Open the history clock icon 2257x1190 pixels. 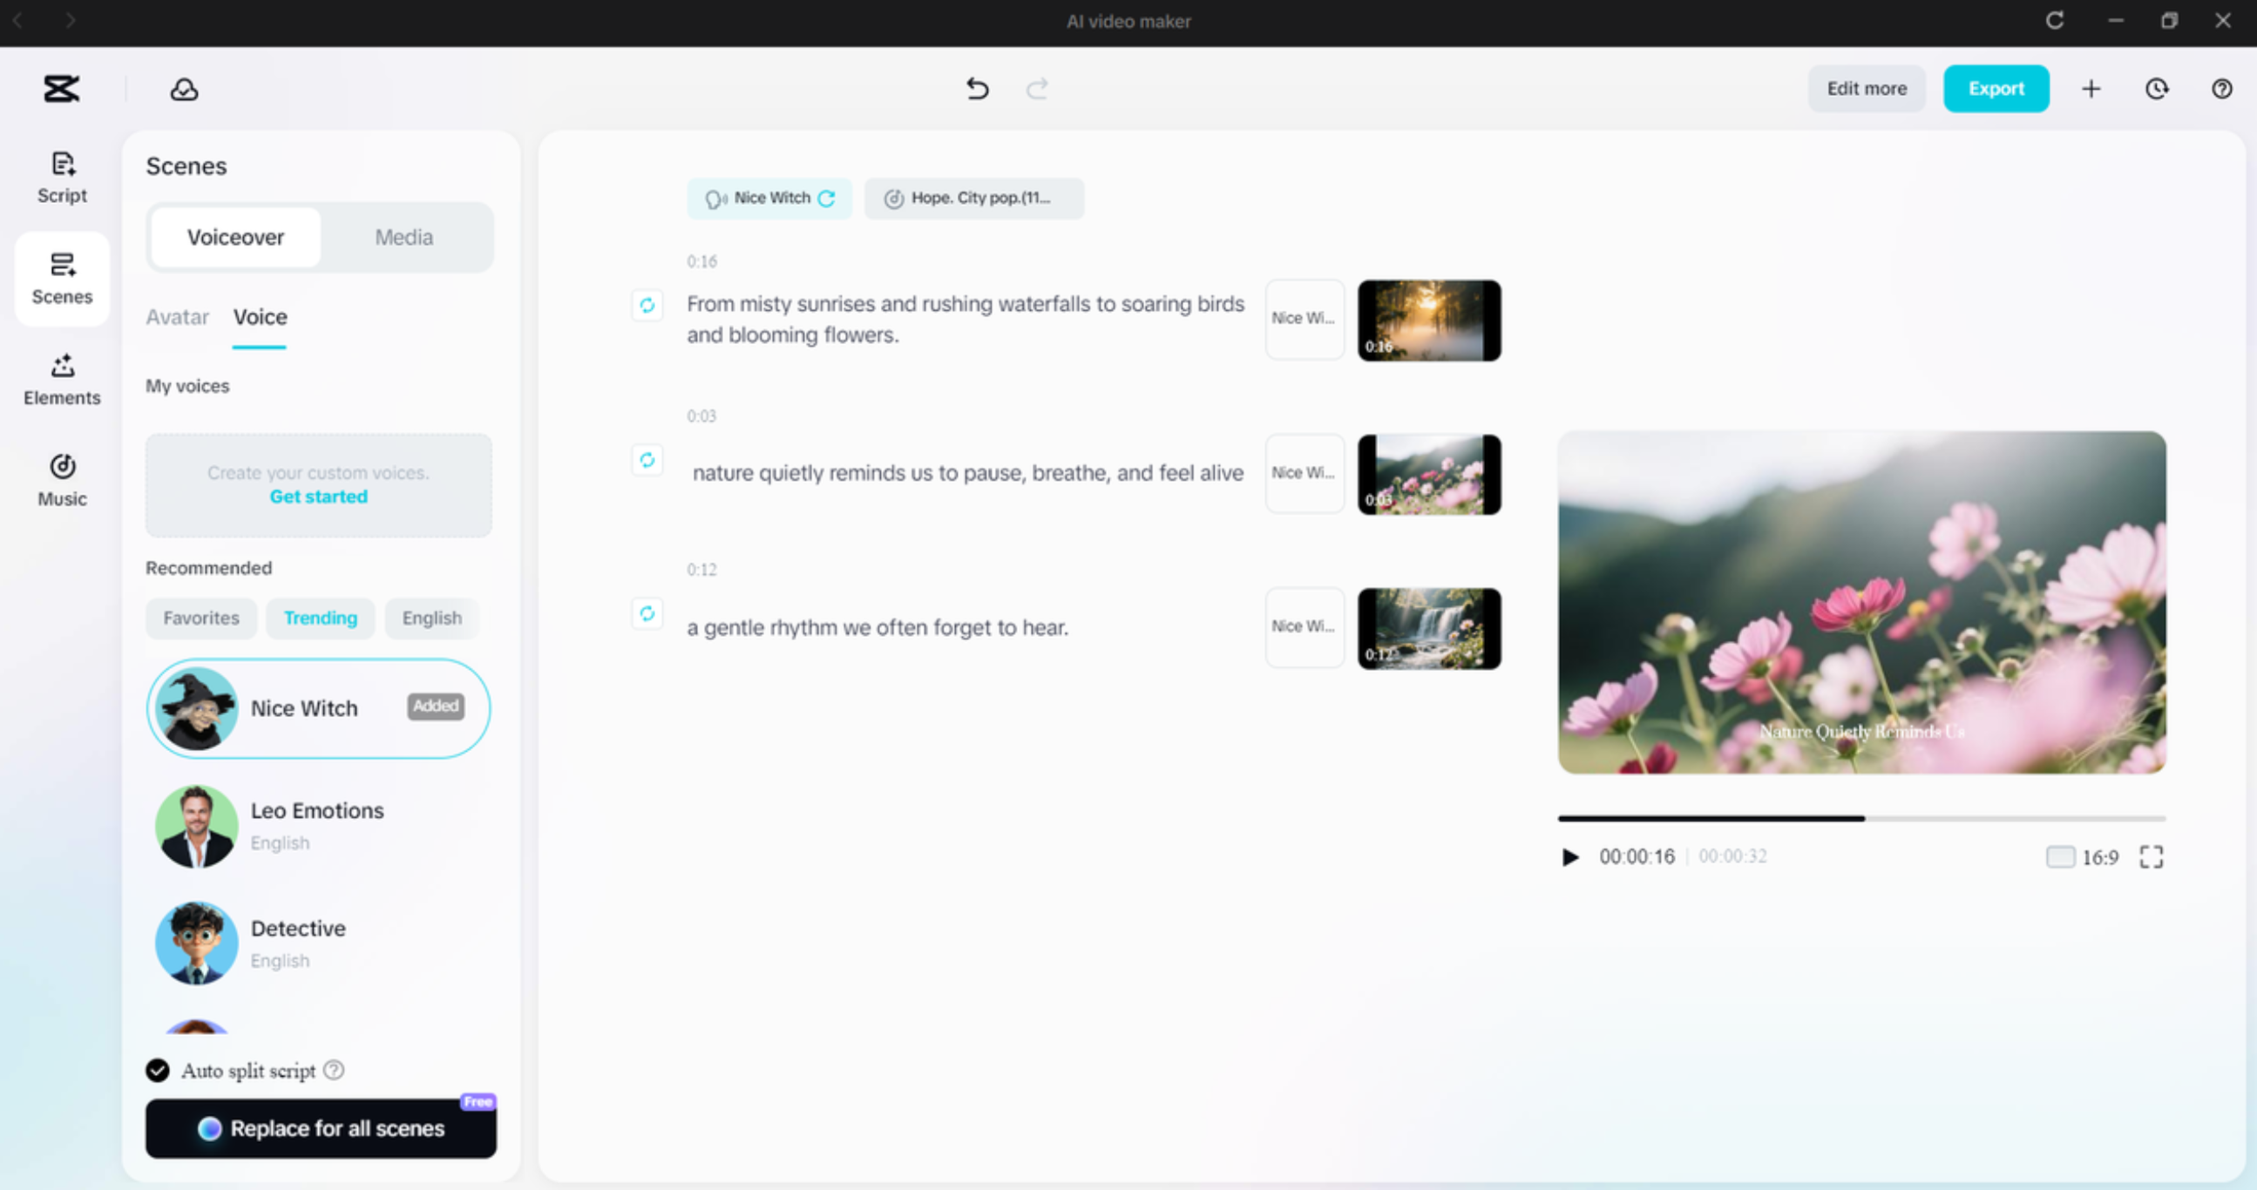pos(2156,89)
